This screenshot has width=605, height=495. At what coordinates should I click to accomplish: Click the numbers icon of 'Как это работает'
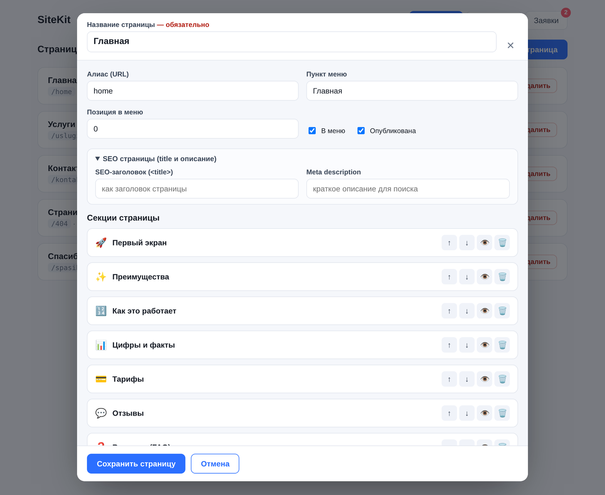tap(101, 311)
